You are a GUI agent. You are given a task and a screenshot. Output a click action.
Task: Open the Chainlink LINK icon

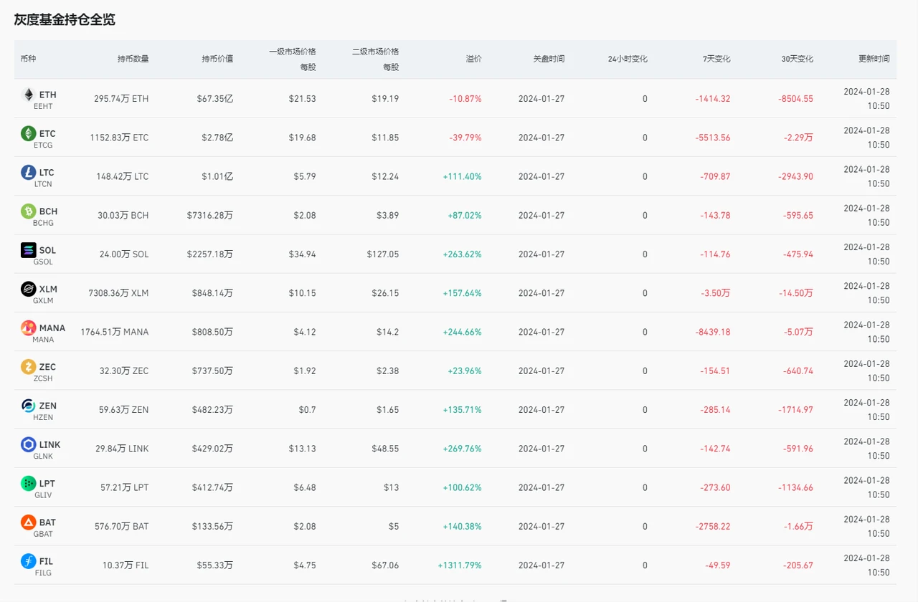pos(29,444)
